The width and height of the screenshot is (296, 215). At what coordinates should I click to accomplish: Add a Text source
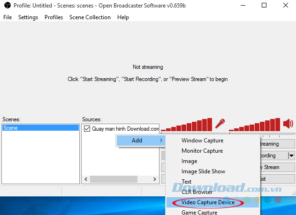213,182
